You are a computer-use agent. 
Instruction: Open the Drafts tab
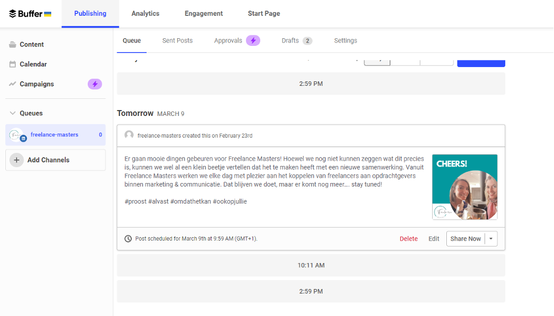coord(290,41)
